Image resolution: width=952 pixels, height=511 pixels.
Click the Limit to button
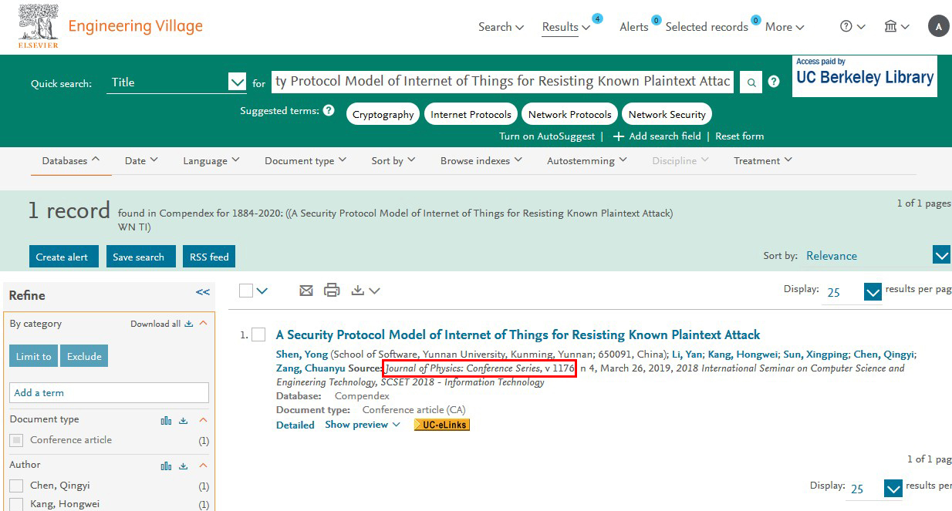(33, 356)
